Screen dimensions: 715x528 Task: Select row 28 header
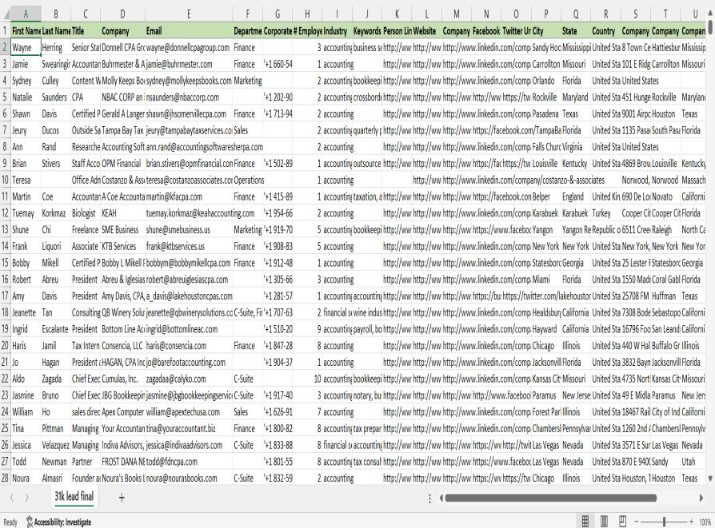[5, 478]
